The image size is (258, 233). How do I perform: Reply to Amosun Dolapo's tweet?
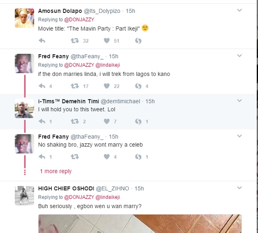pos(42,41)
